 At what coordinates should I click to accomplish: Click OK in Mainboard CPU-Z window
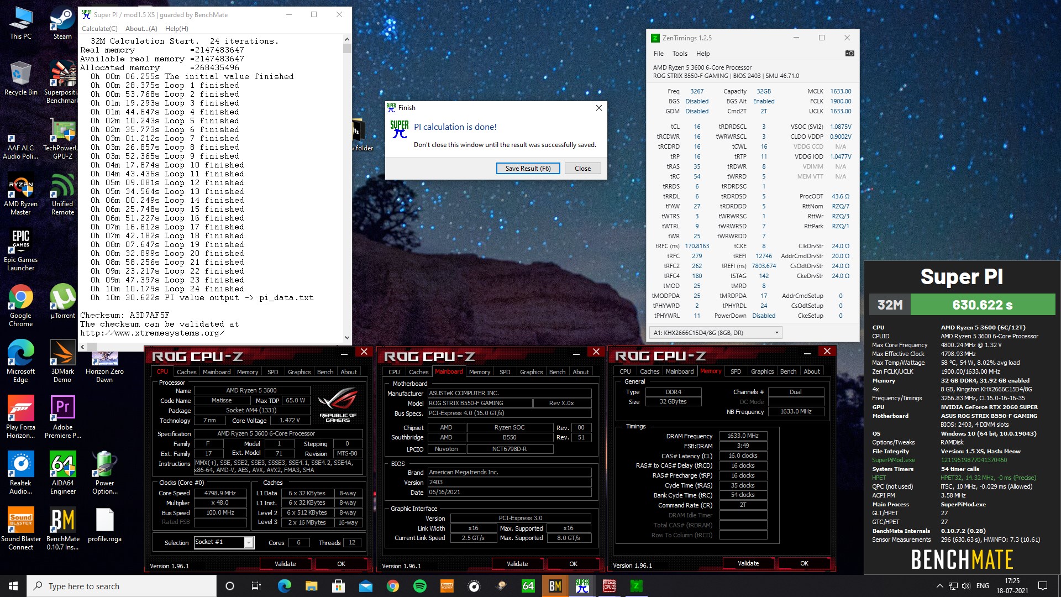[x=573, y=564]
